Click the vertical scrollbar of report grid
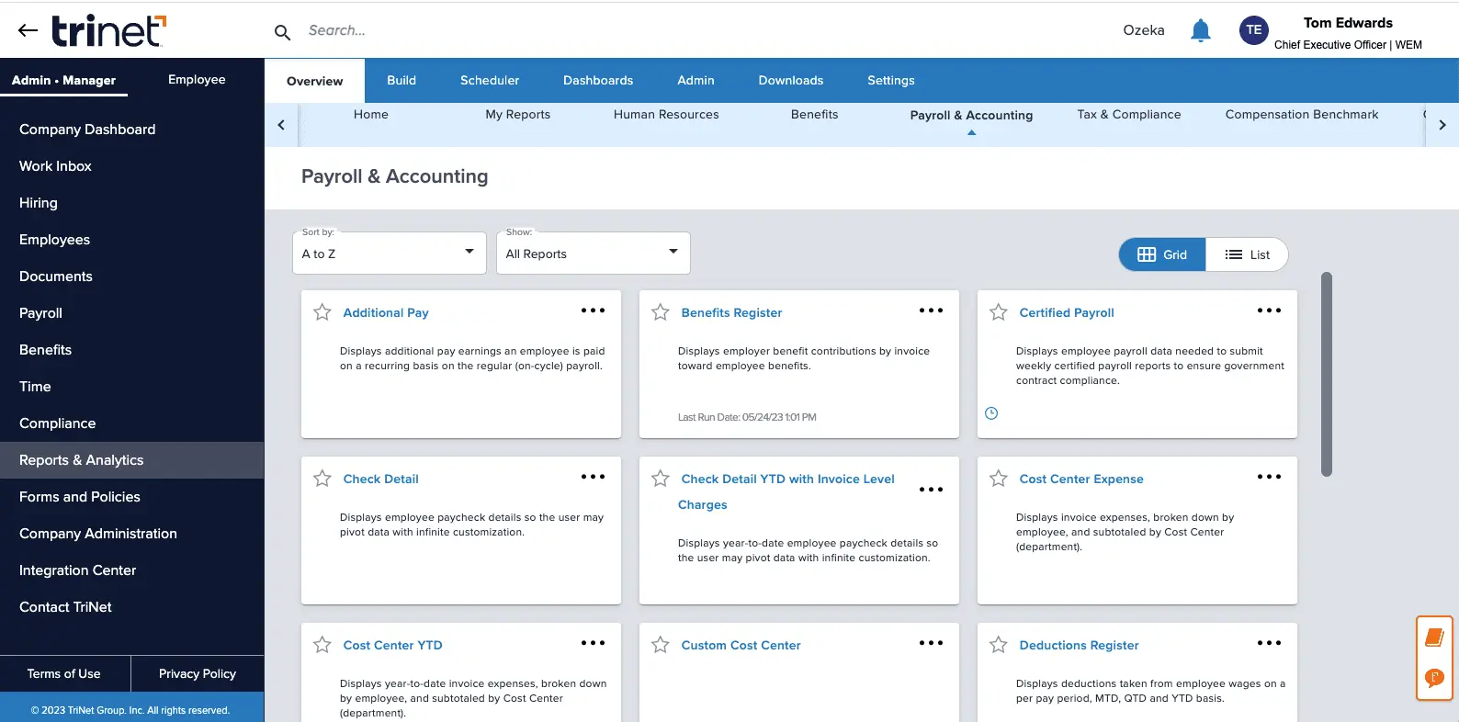This screenshot has width=1459, height=722. point(1326,374)
